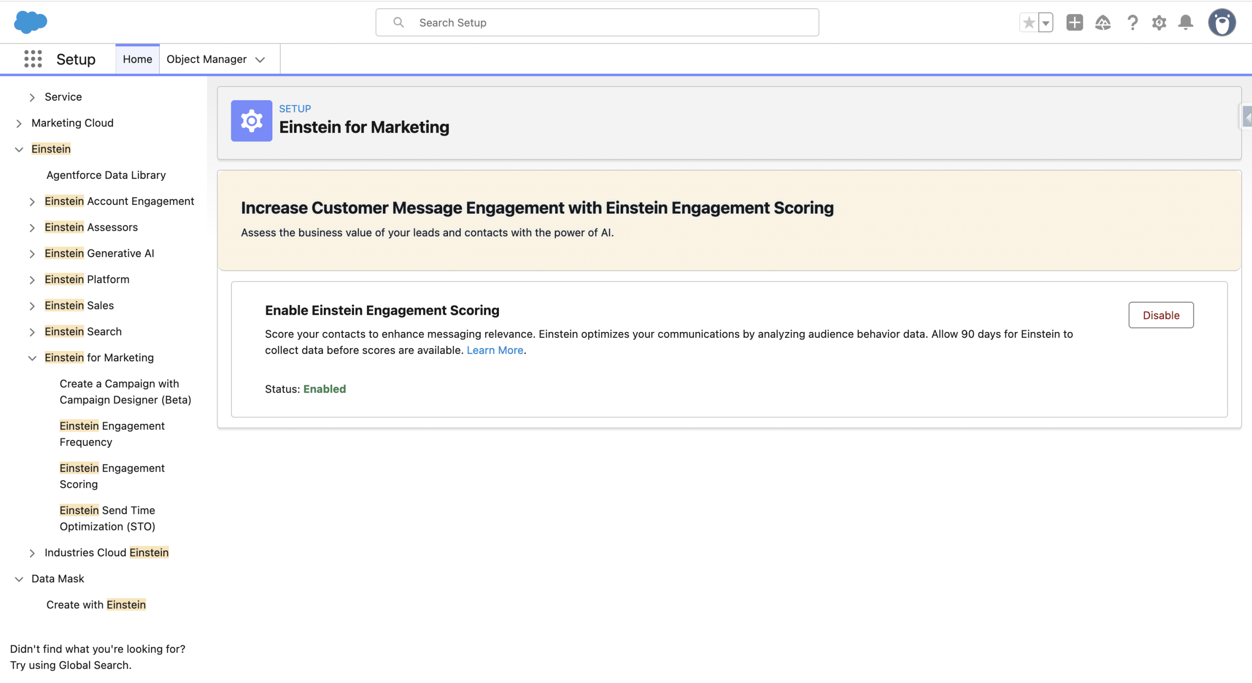Expand the Marketing Cloud section

tap(19, 124)
